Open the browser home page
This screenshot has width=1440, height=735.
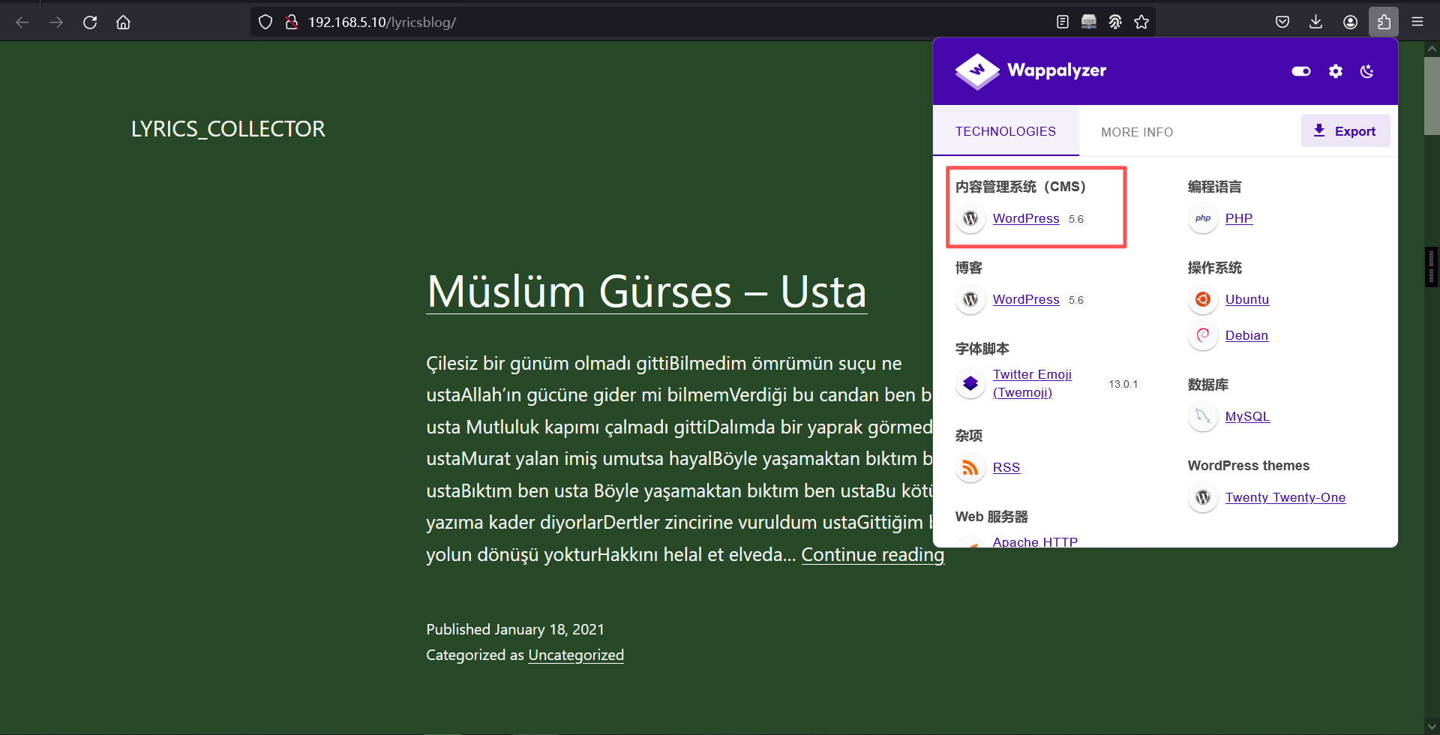click(x=124, y=22)
